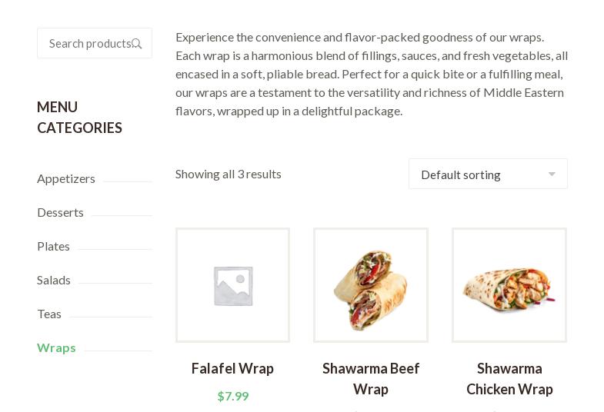This screenshot has height=412, width=604.
Task: Open the Shawarma Chicken Wrap photo
Action: (x=509, y=285)
